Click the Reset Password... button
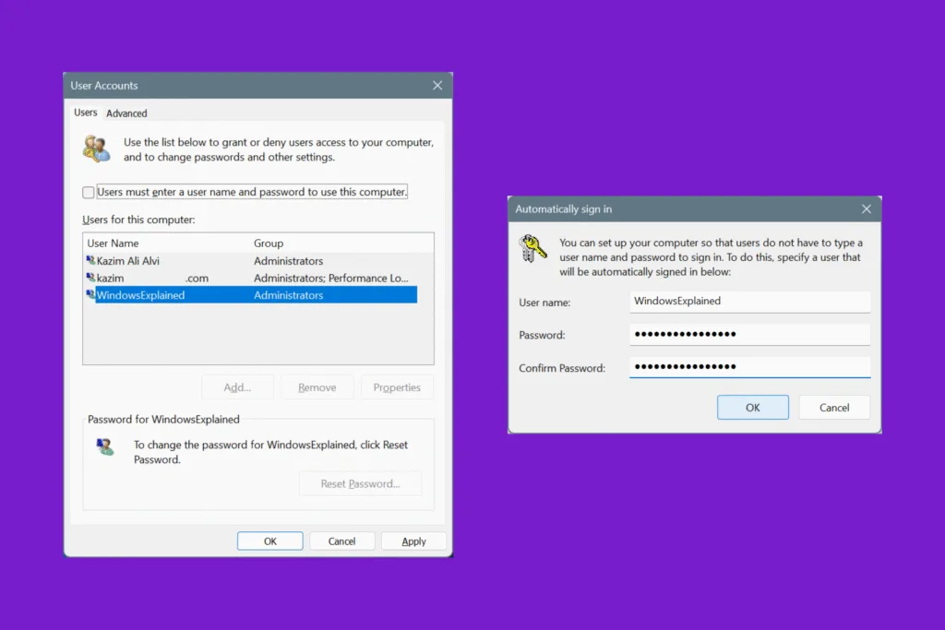 pyautogui.click(x=361, y=483)
